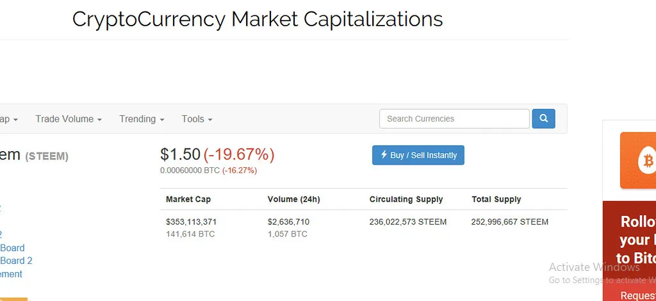Click the Market Cap column header
Screen dimensions: 656x301
click(x=188, y=199)
